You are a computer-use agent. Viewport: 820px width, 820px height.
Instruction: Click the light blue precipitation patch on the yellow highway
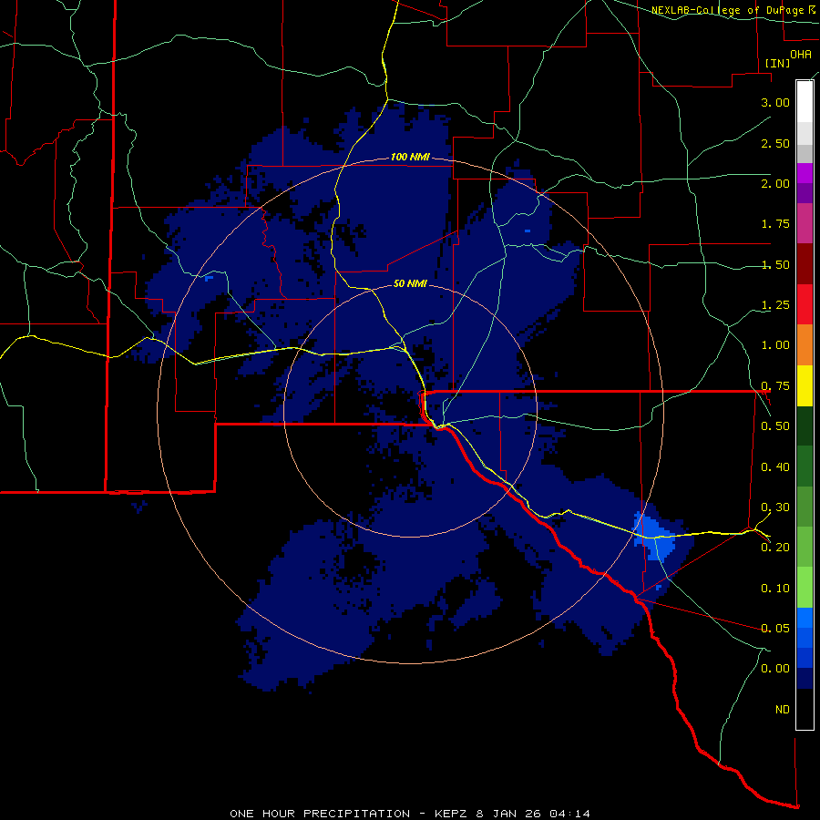[x=653, y=536]
